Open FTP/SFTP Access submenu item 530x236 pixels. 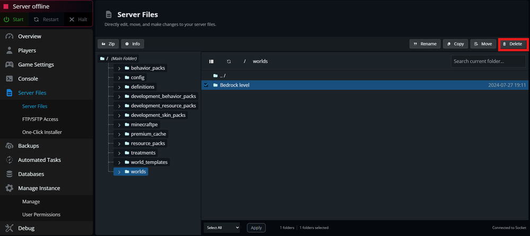point(40,119)
